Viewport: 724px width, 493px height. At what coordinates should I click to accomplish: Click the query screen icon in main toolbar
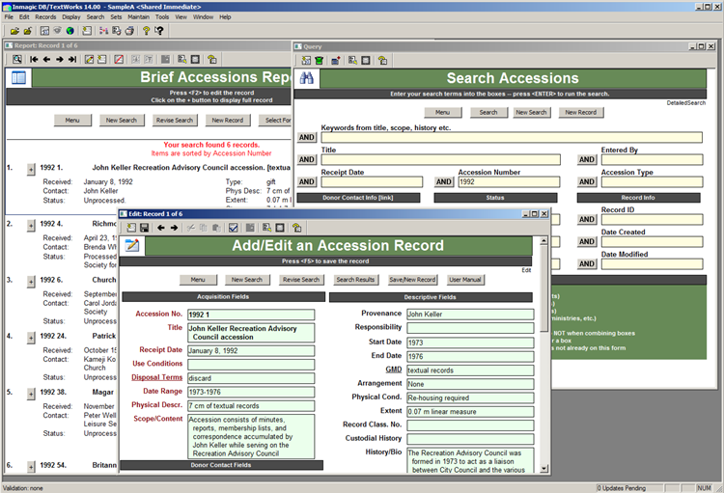(x=44, y=31)
